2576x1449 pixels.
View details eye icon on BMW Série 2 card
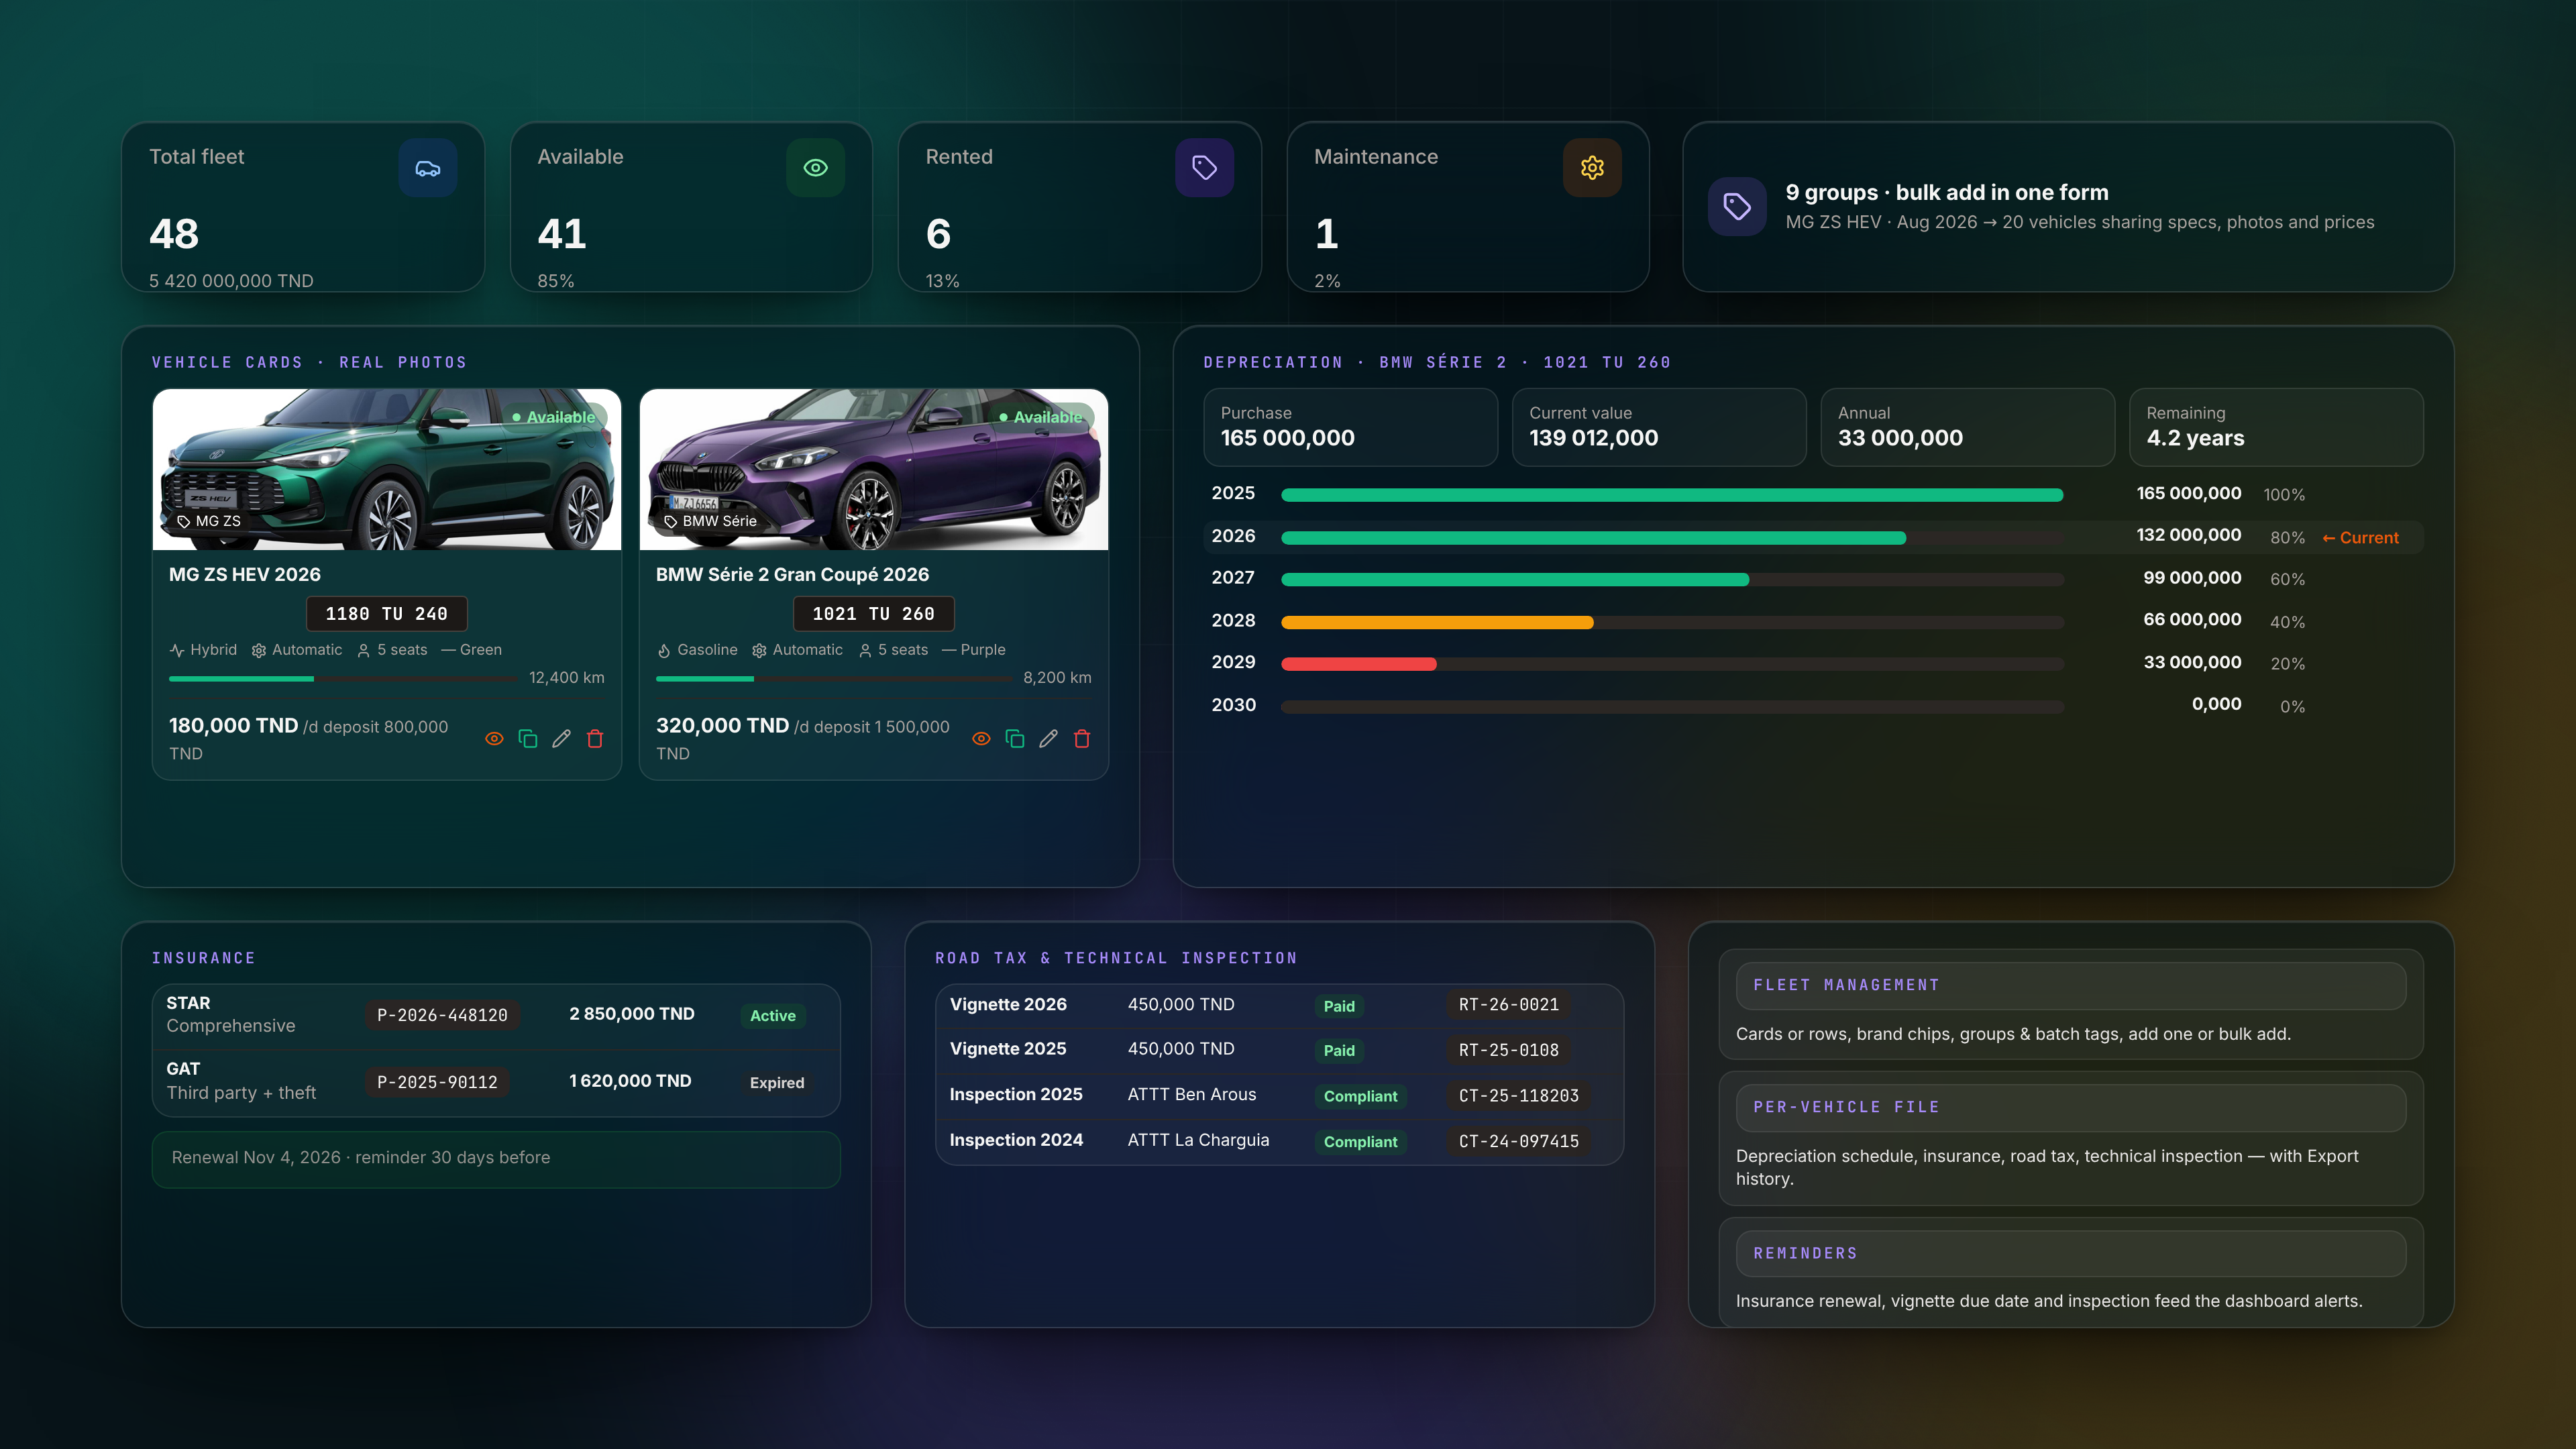(x=981, y=739)
